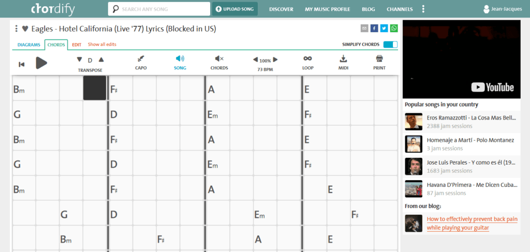Click the 2388 jam sessions text

(450, 126)
